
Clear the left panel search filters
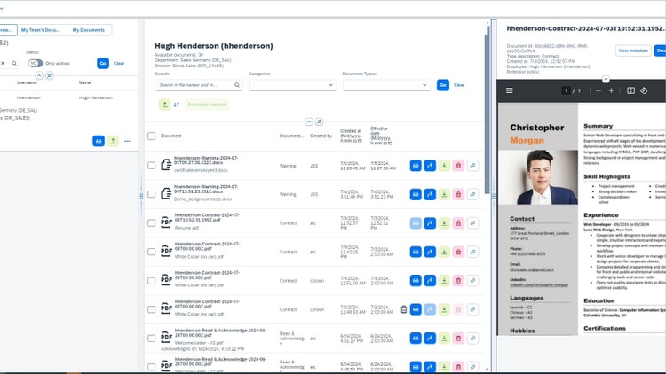(x=119, y=63)
